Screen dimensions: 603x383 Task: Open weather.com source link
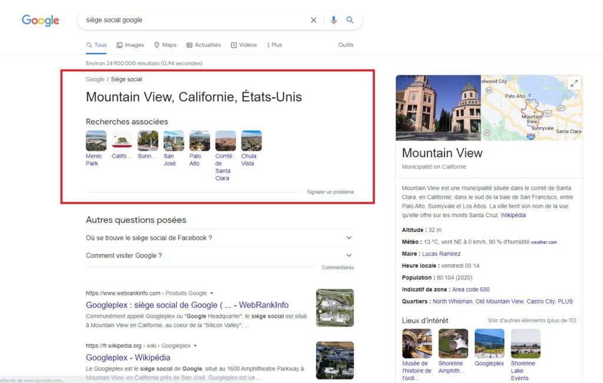pyautogui.click(x=544, y=242)
